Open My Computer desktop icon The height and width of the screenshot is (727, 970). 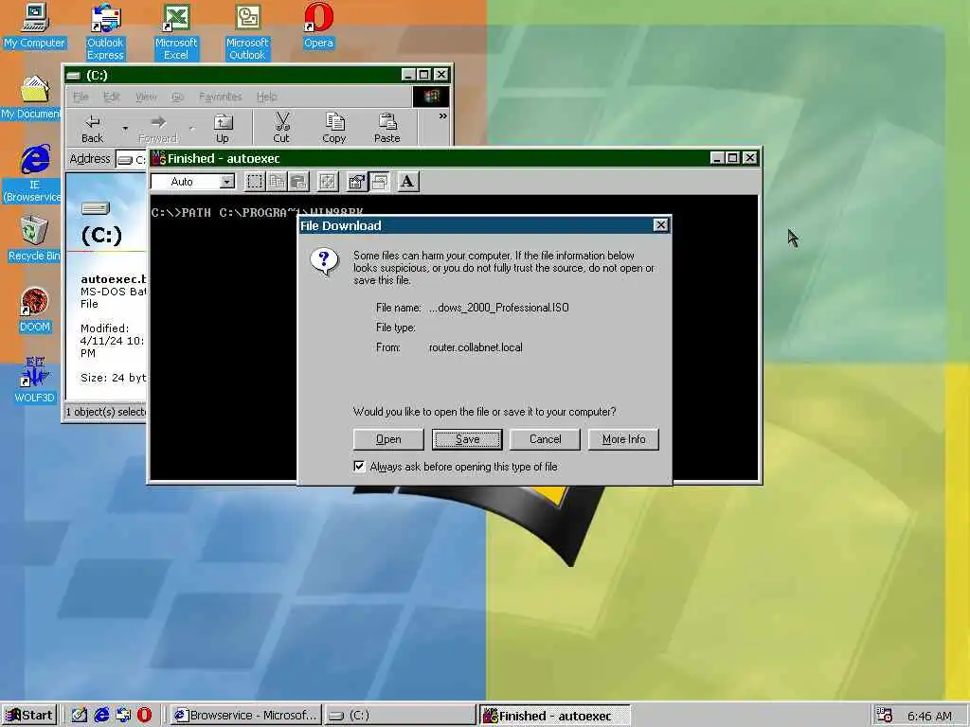click(34, 26)
